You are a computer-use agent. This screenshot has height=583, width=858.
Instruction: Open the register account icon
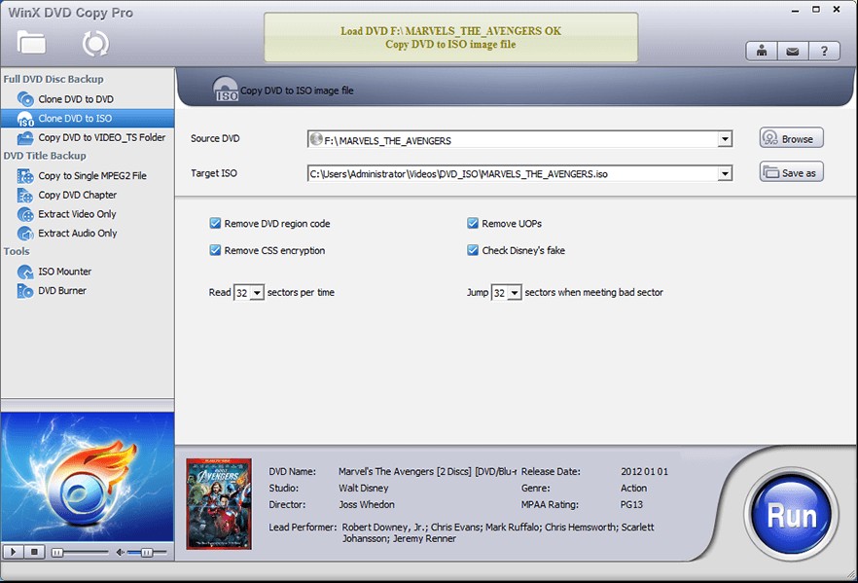coord(761,50)
